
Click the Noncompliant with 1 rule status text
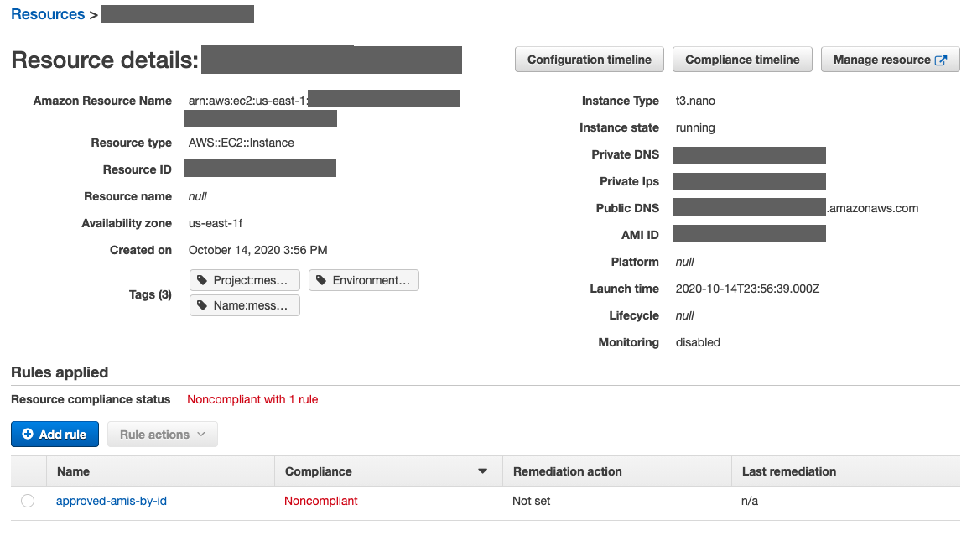pyautogui.click(x=252, y=398)
